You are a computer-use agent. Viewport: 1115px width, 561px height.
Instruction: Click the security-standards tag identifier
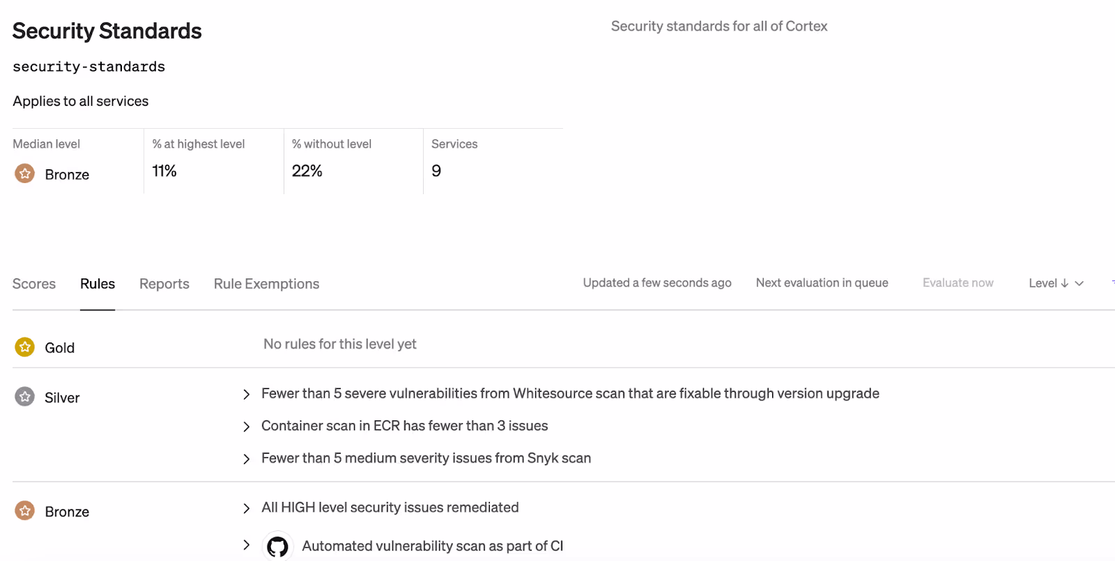pyautogui.click(x=89, y=67)
